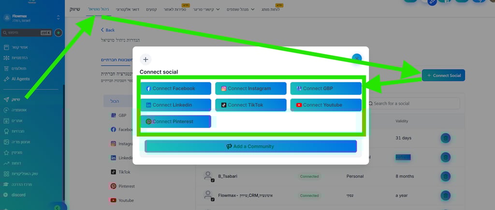This screenshot has height=210, width=495.
Task: Go back using the Back link
Action: (x=108, y=30)
